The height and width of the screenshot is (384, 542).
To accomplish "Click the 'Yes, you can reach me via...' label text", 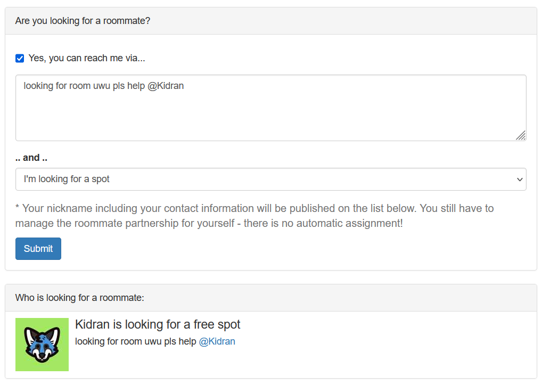I will click(87, 58).
